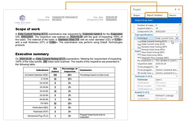Click Component field HX-303-L
Image resolution: width=186 pixels, height=122 pixels.
click(x=57, y=20)
